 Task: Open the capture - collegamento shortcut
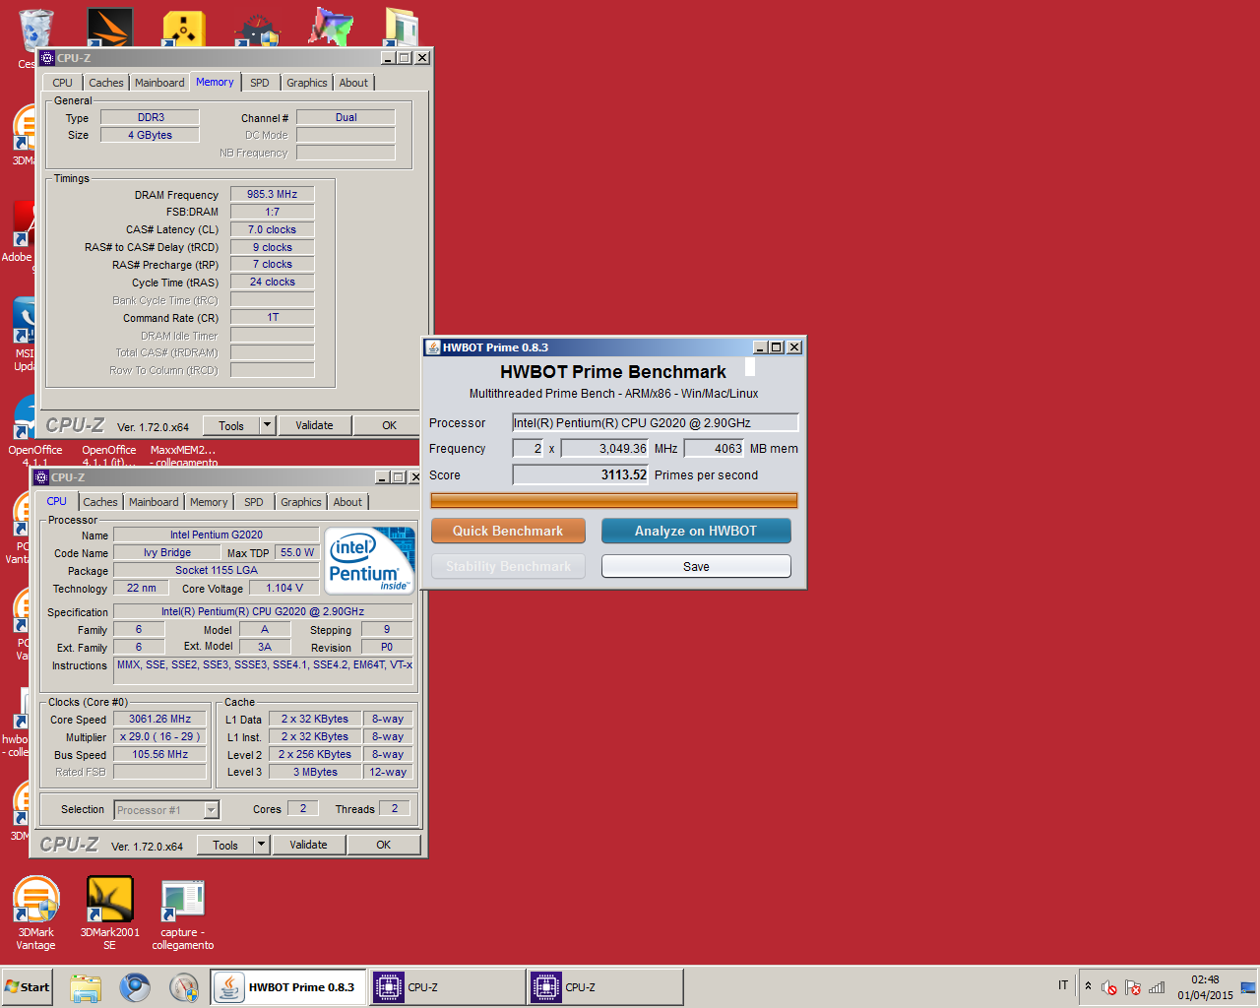(183, 912)
